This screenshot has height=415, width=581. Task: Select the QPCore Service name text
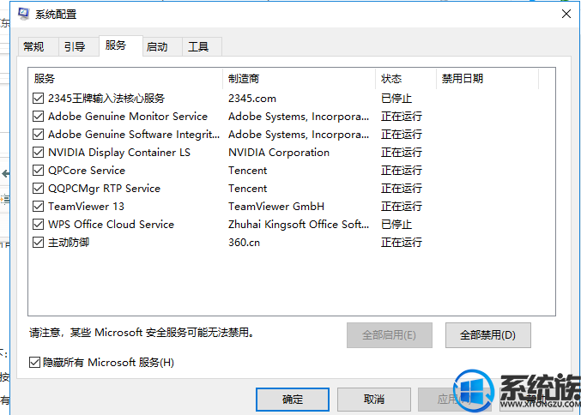coord(87,171)
